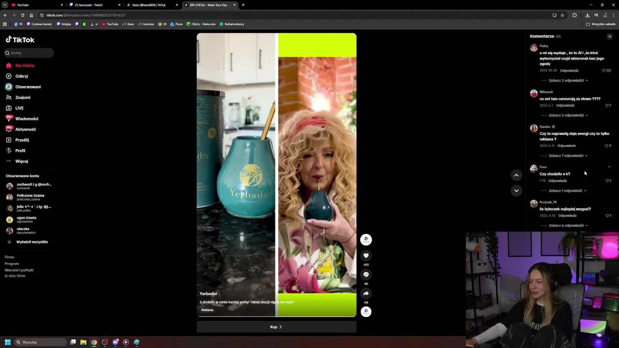
Task: Expand 1 reply under Pero's comment
Action: click(x=568, y=190)
